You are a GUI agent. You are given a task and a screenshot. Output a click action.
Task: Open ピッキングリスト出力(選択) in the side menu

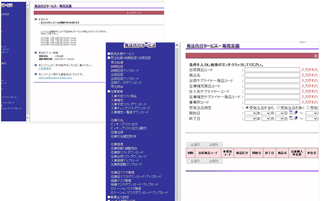tap(129, 128)
